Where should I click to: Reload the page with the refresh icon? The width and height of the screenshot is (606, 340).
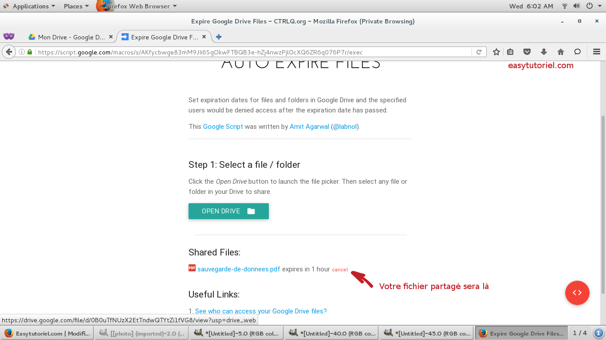pos(479,52)
